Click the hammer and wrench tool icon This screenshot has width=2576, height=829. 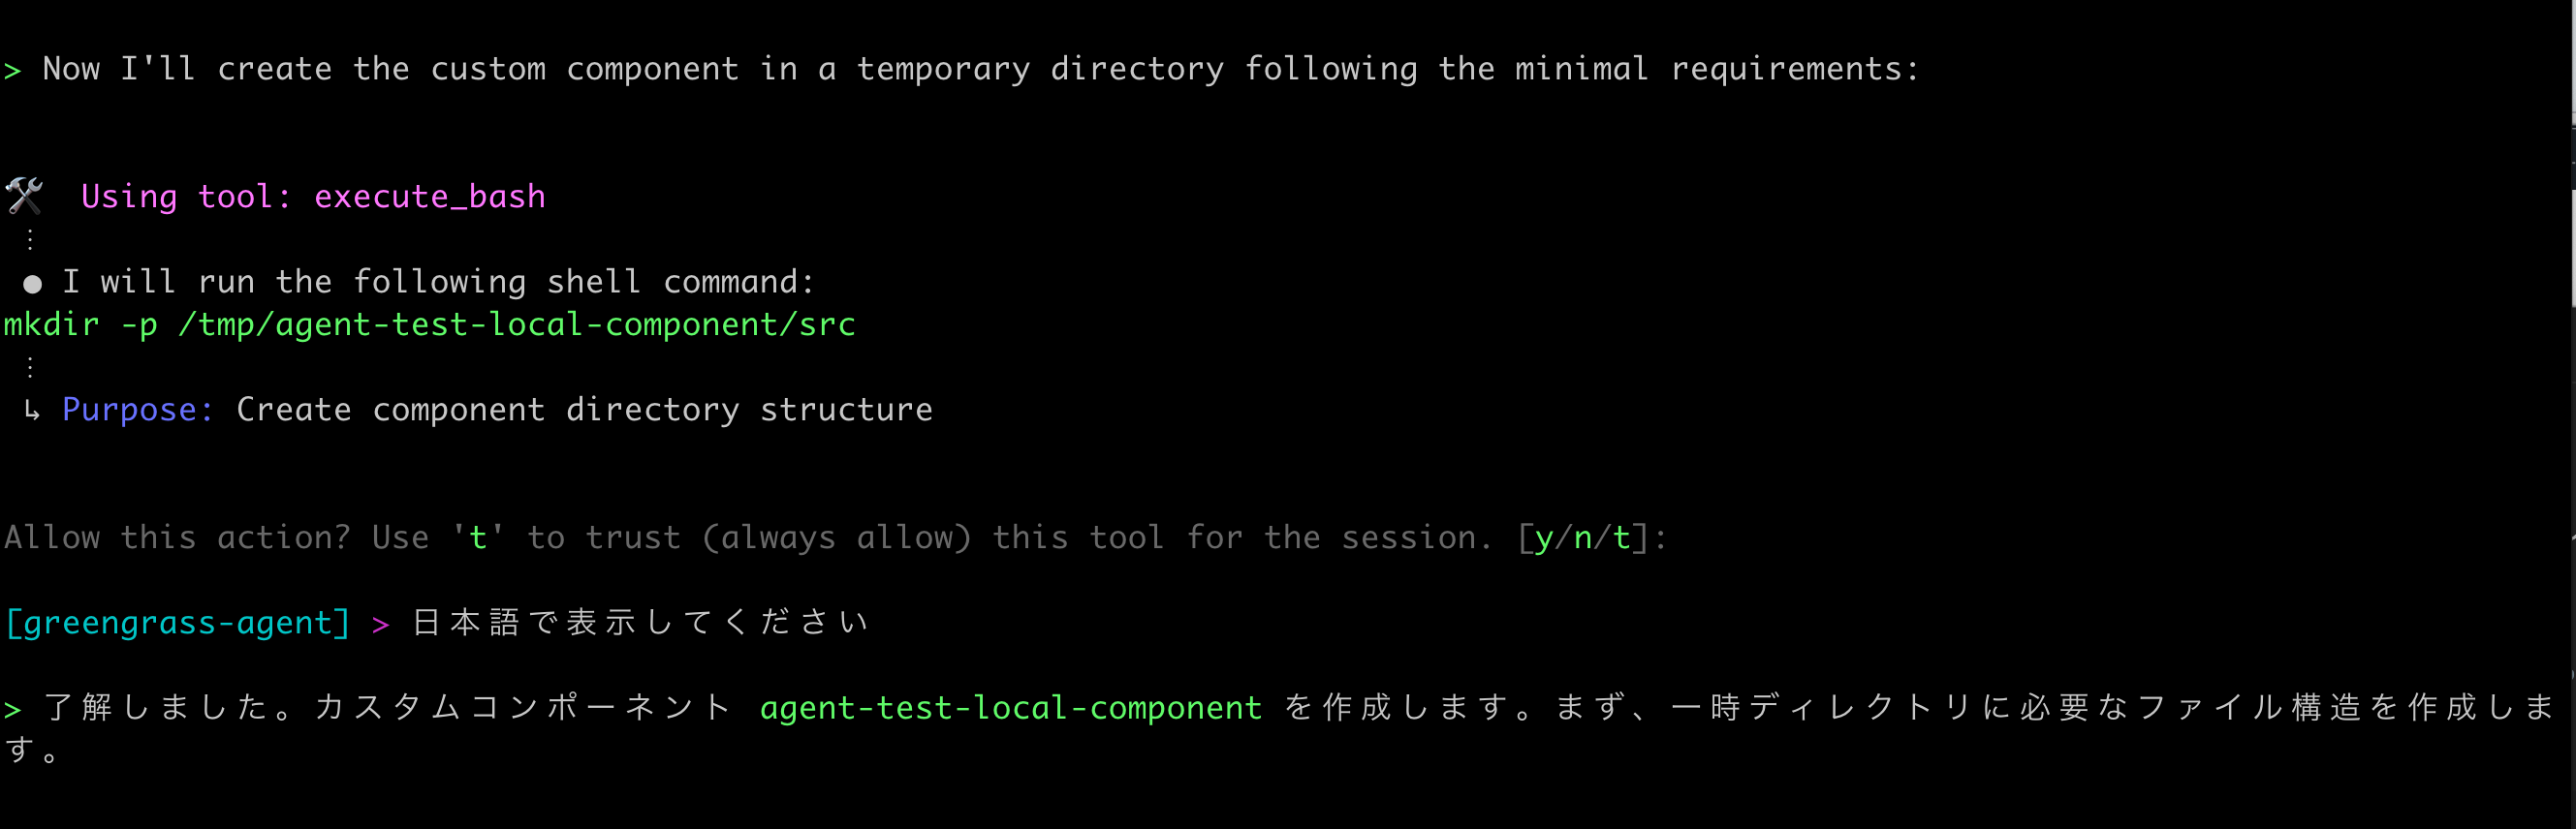(x=24, y=196)
